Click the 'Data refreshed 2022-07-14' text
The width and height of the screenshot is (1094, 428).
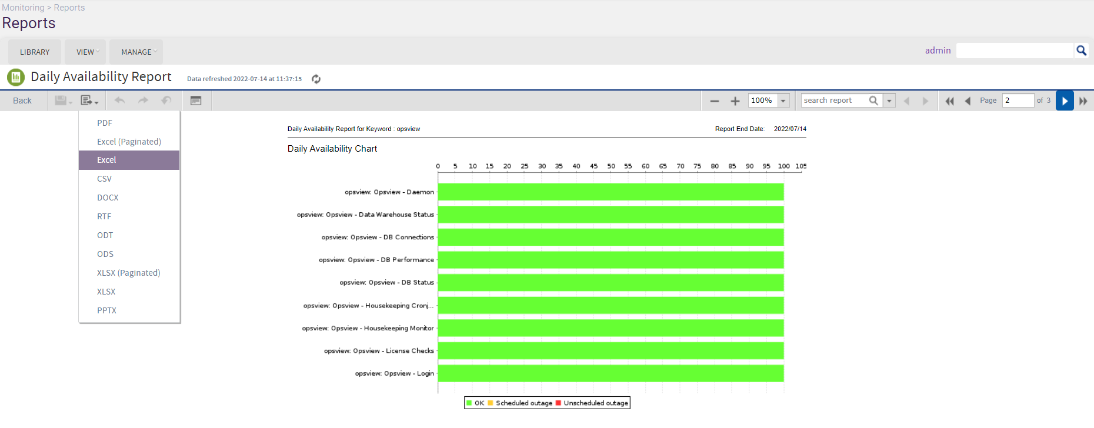244,79
